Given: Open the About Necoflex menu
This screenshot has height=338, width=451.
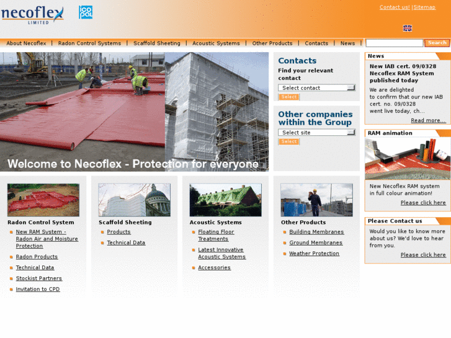Looking at the screenshot, I should coord(26,43).
